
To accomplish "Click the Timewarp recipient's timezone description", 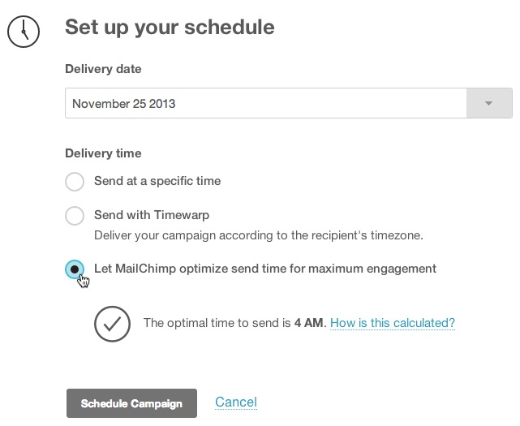I will click(x=259, y=235).
